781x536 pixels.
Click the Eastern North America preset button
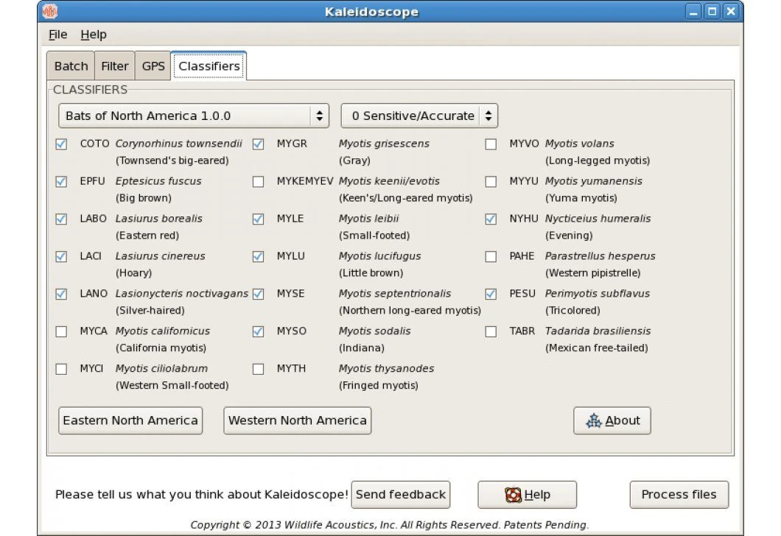(x=130, y=420)
